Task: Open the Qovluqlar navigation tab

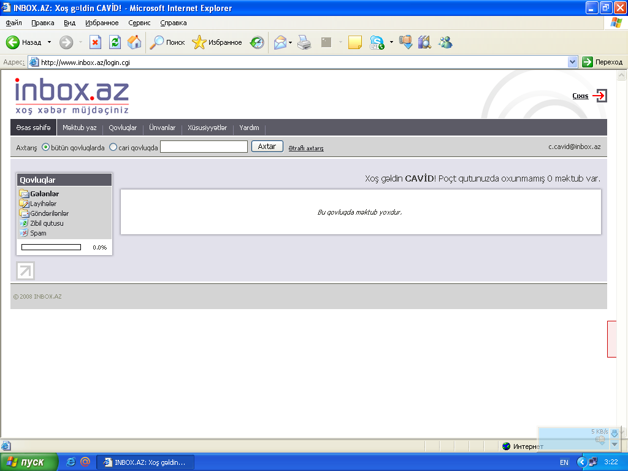Action: coord(123,128)
